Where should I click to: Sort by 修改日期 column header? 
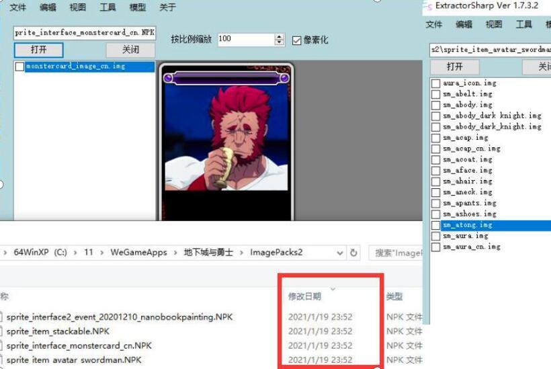(x=304, y=296)
